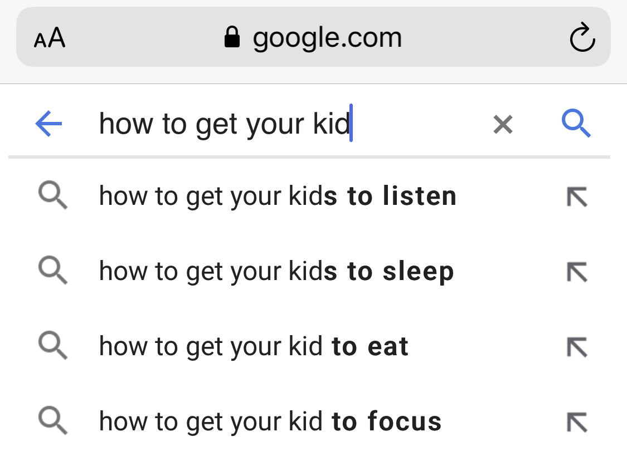Click the magnifier icon next to "kids to sleep"
Viewport: 627px width, 466px height.
pos(53,272)
